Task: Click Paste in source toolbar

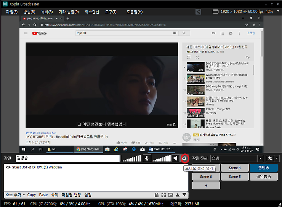Action: coord(43,195)
